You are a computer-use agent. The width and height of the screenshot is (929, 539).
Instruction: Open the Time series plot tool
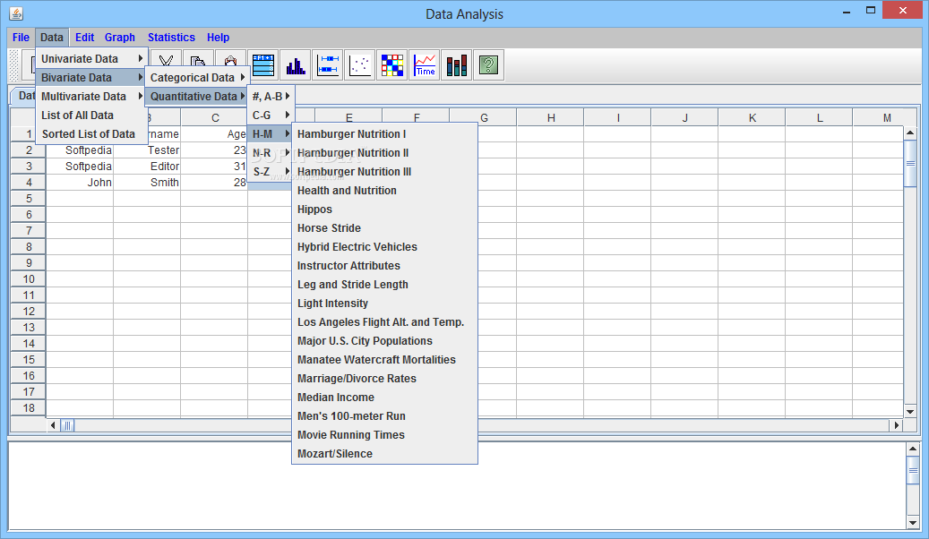(x=425, y=64)
